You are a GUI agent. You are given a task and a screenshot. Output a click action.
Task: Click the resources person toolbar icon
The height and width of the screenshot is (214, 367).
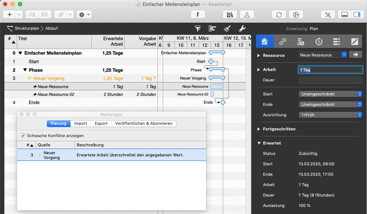point(247,15)
